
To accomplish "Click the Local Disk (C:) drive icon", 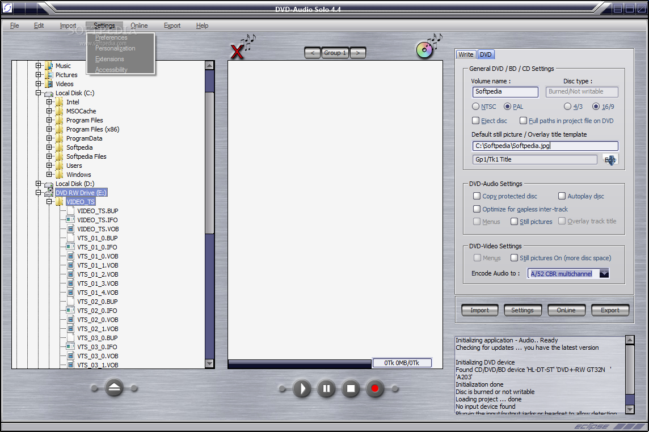I will point(49,93).
